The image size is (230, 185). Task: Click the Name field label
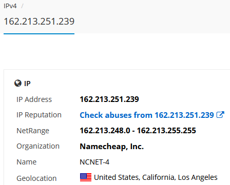click(27, 162)
